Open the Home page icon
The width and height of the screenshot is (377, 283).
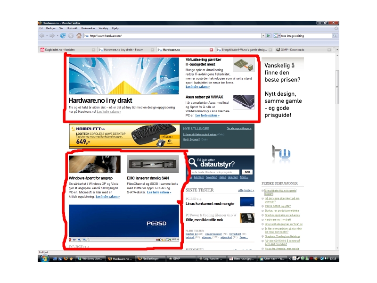click(x=79, y=36)
